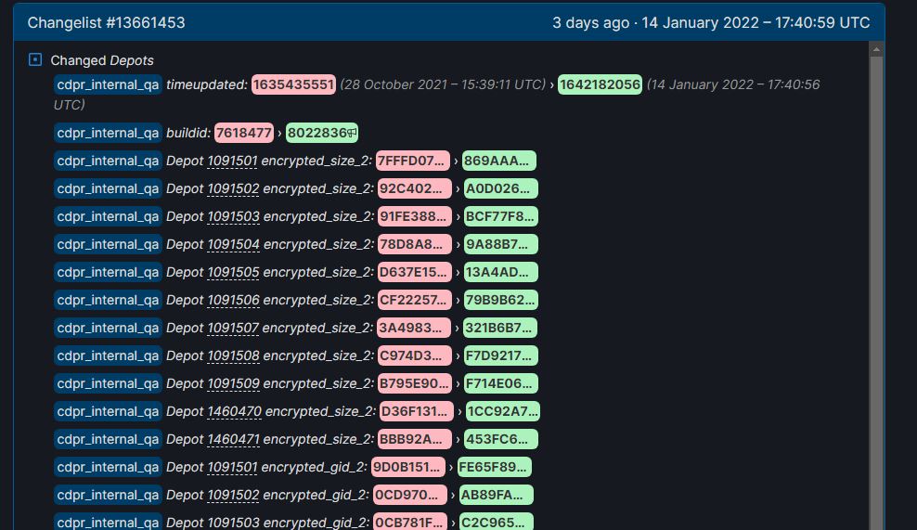Click new value 79B9B62...
Image resolution: width=917 pixels, height=530 pixels.
coord(500,300)
